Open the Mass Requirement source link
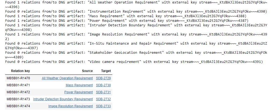This screenshot has height=111, width=271. [x=79, y=85]
